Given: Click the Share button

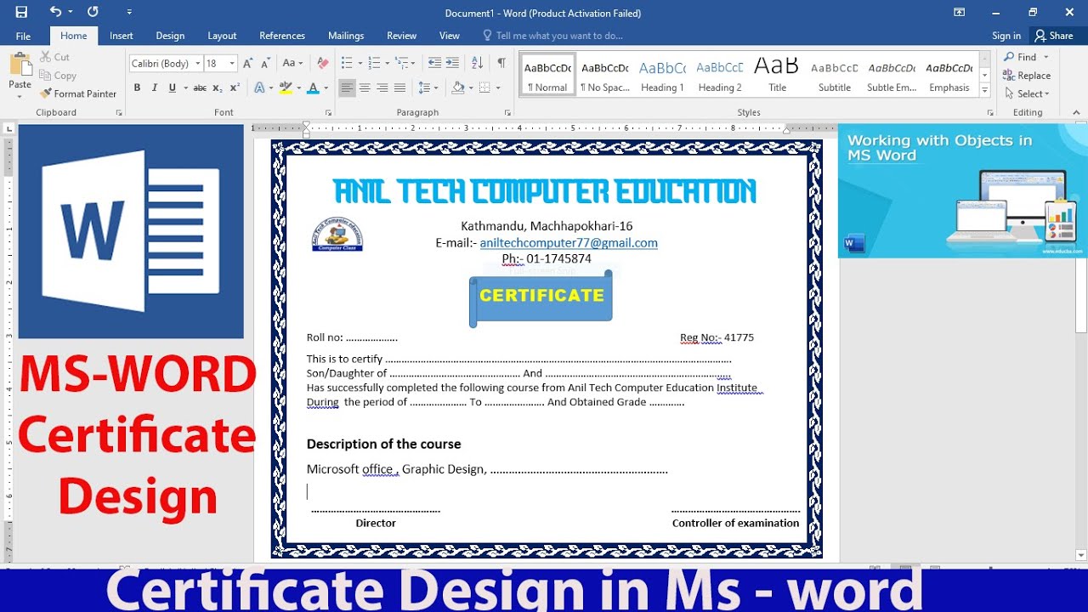Looking at the screenshot, I should click(x=1054, y=36).
